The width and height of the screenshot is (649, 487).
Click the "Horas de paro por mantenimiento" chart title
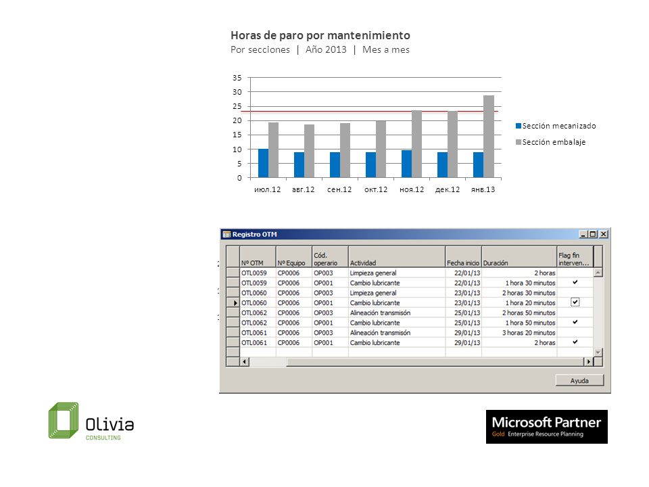(x=320, y=35)
